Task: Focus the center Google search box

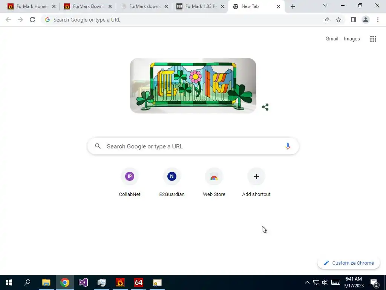Action: point(193,146)
